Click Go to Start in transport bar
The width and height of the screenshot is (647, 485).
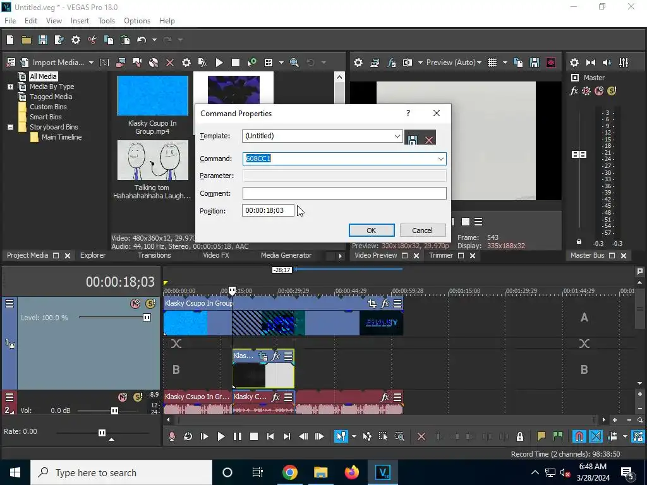pos(270,436)
